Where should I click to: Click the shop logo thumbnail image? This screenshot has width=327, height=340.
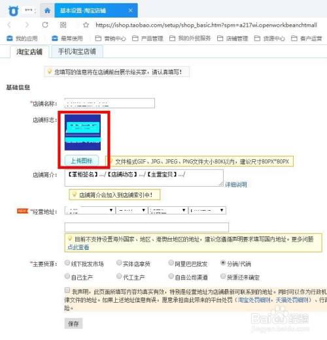pyautogui.click(x=82, y=132)
